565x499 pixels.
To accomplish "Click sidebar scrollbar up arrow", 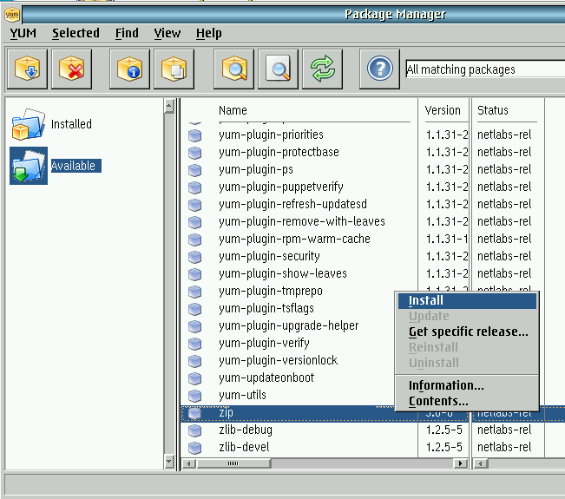I will point(169,106).
